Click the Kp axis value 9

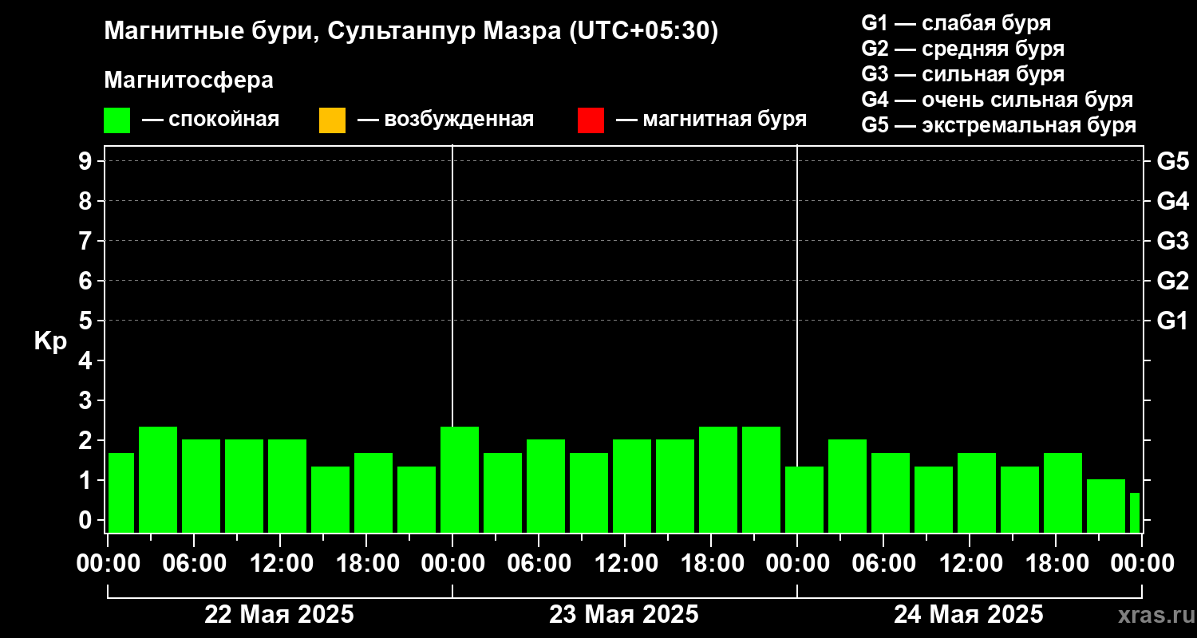84,161
